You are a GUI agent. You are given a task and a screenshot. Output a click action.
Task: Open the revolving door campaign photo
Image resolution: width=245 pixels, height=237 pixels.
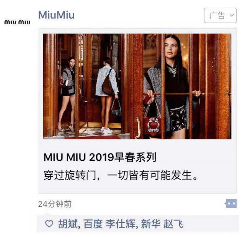click(137, 86)
